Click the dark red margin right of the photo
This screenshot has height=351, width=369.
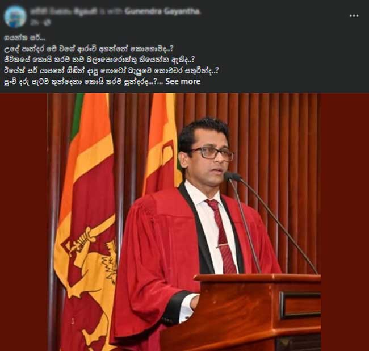[345, 222]
